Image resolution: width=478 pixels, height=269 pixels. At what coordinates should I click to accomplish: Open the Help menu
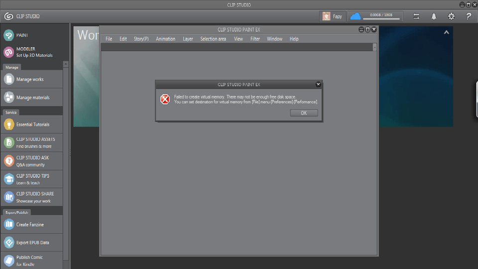click(294, 39)
